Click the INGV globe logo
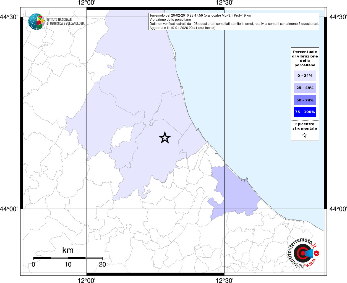 (x=36, y=22)
